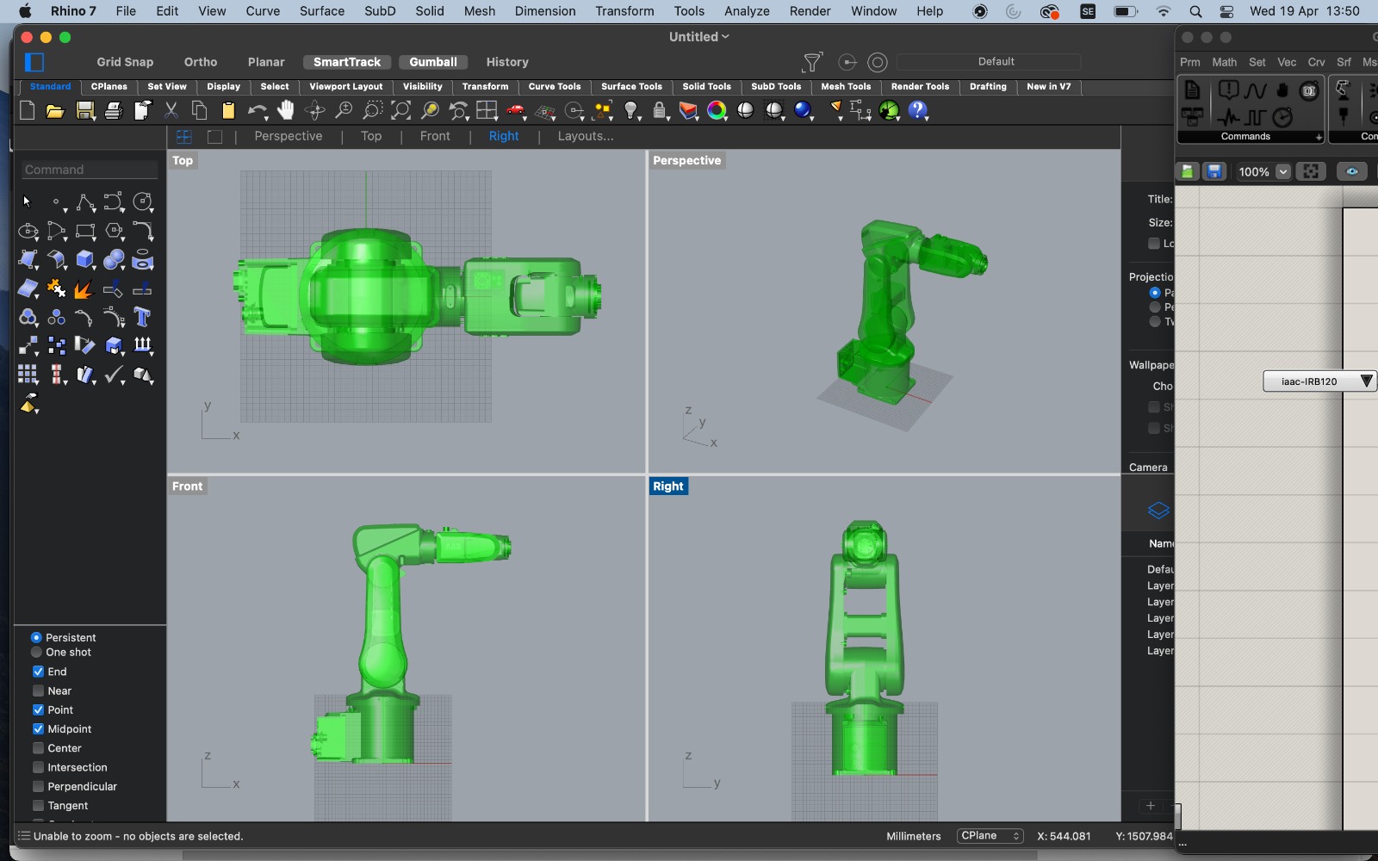This screenshot has width=1378, height=861.
Task: Open the Mesh Tools toolbar tab
Action: pyautogui.click(x=846, y=87)
